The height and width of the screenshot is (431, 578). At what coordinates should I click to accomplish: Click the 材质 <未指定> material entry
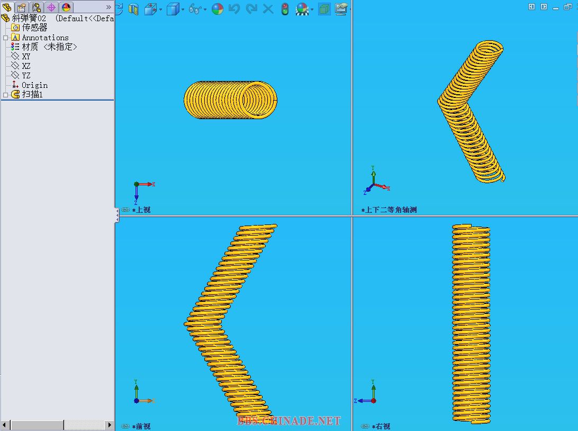pyautogui.click(x=49, y=47)
